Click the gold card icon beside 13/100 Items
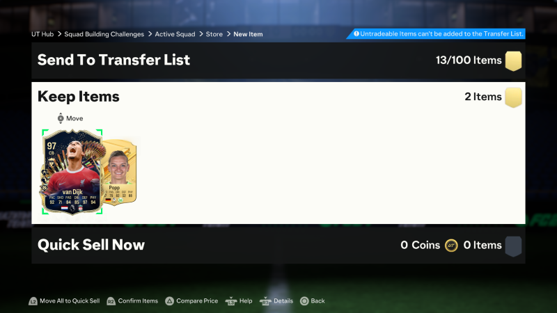This screenshot has height=313, width=557. (x=513, y=61)
